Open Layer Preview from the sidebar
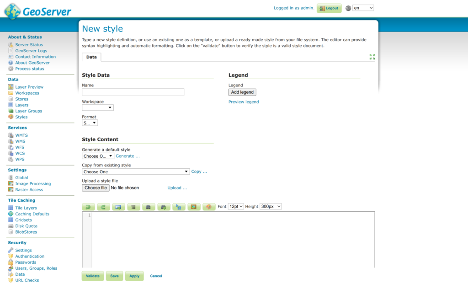468x283 pixels. [x=29, y=87]
